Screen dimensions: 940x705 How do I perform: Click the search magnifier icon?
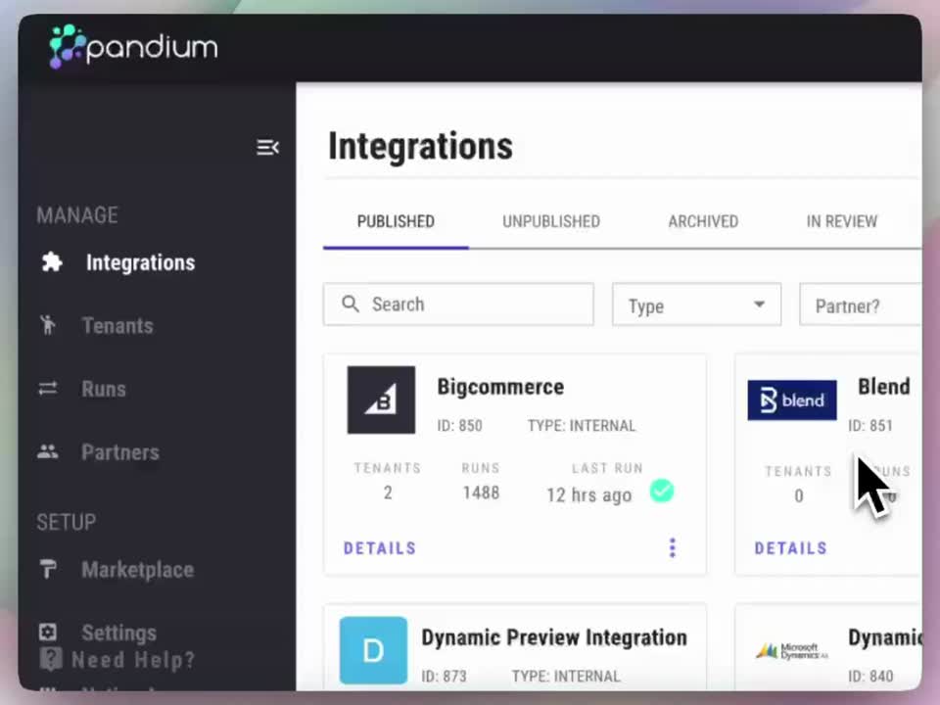[x=351, y=304]
